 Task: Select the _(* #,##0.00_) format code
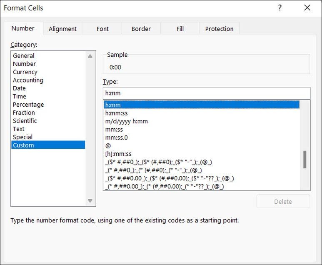202,186
